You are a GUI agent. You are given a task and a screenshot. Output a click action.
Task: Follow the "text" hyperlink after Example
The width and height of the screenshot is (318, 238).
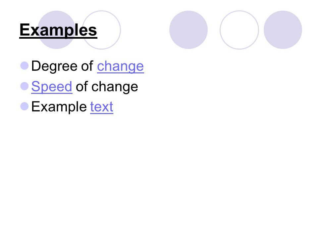102,107
